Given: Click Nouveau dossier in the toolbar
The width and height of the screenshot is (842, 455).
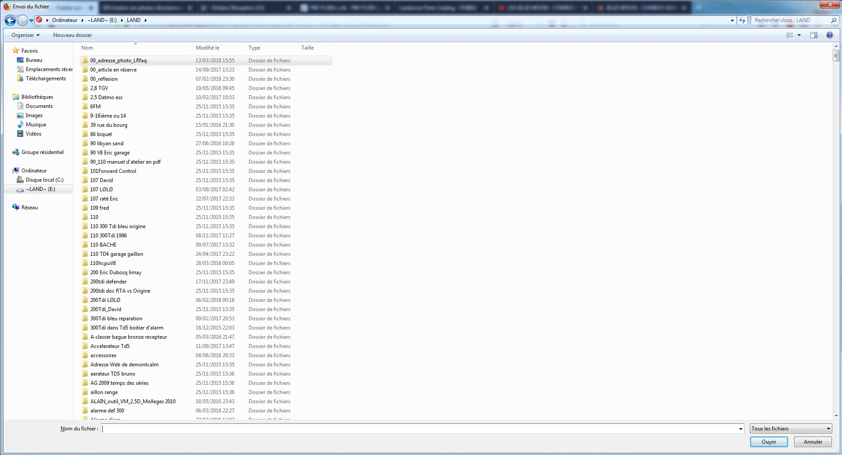Looking at the screenshot, I should 72,35.
